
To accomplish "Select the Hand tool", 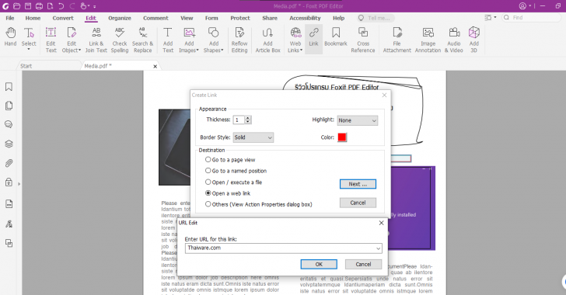I will click(10, 37).
